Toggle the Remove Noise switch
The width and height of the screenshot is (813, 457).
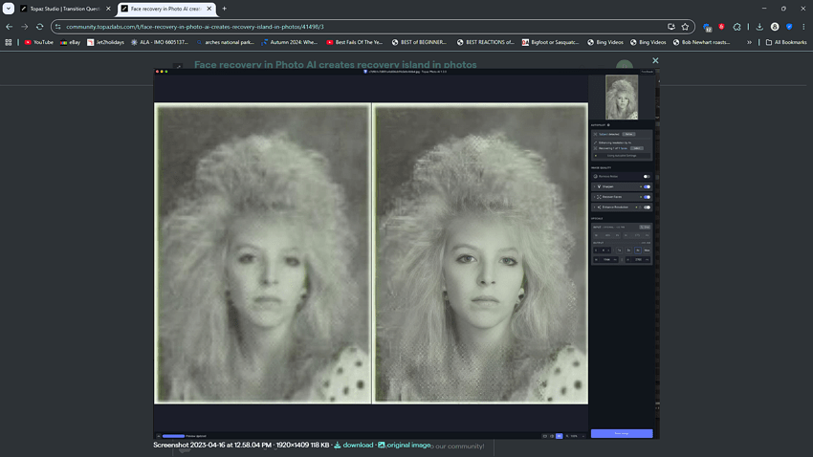(x=647, y=176)
